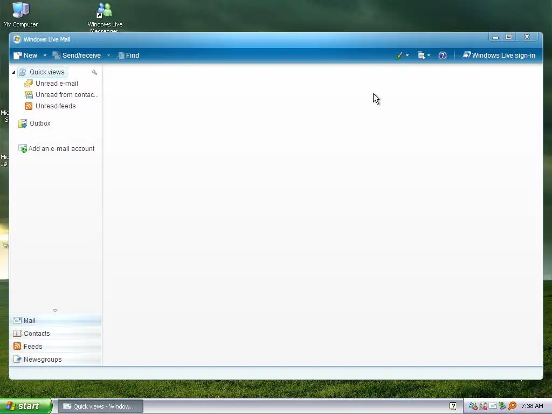Click the small collapse arrow above Mail

coord(55,310)
